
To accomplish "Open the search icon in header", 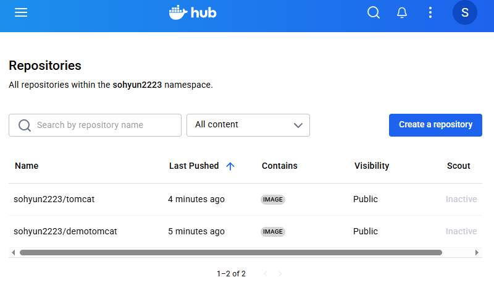I will 374,12.
